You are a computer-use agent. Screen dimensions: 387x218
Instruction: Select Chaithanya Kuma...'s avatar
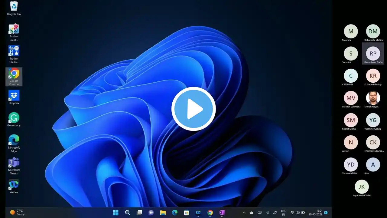tap(373, 142)
